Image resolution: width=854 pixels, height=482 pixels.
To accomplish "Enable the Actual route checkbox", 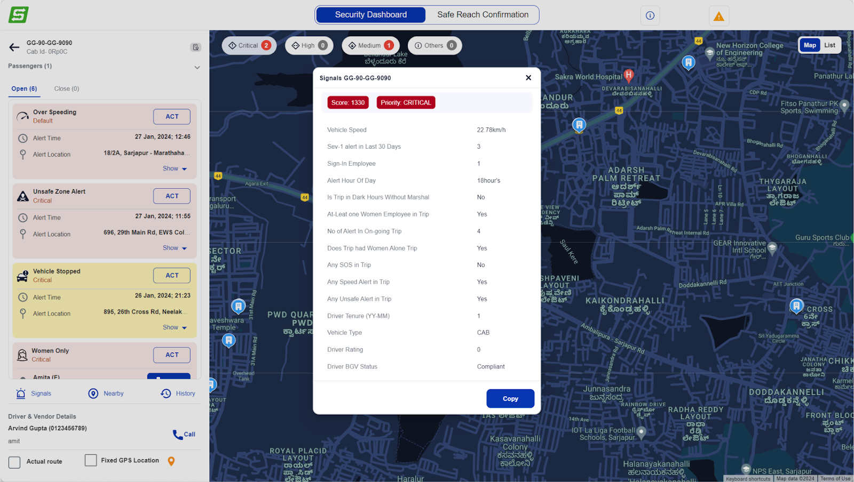I will [x=15, y=462].
